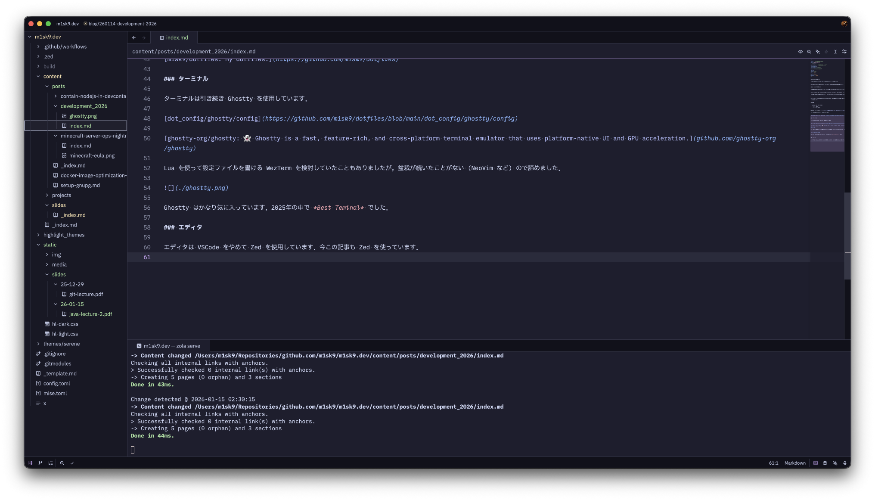Click buffer search magnifier in editor toolbar

pyautogui.click(x=809, y=52)
